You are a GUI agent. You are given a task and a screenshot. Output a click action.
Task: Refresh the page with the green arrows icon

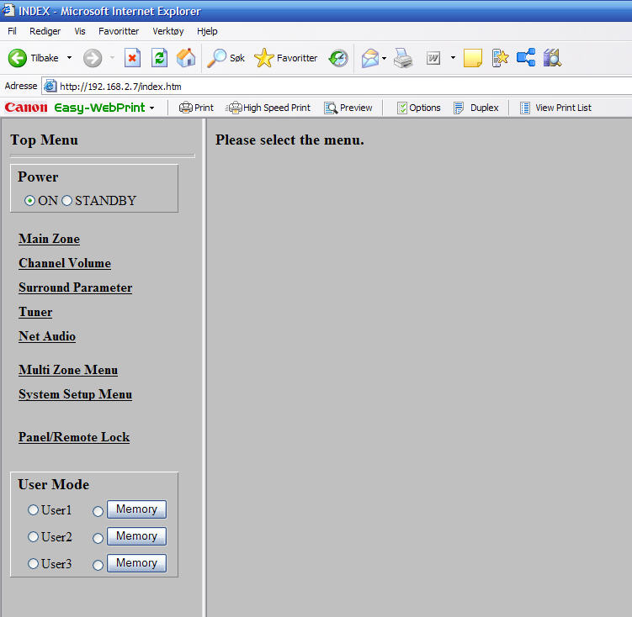coord(159,58)
